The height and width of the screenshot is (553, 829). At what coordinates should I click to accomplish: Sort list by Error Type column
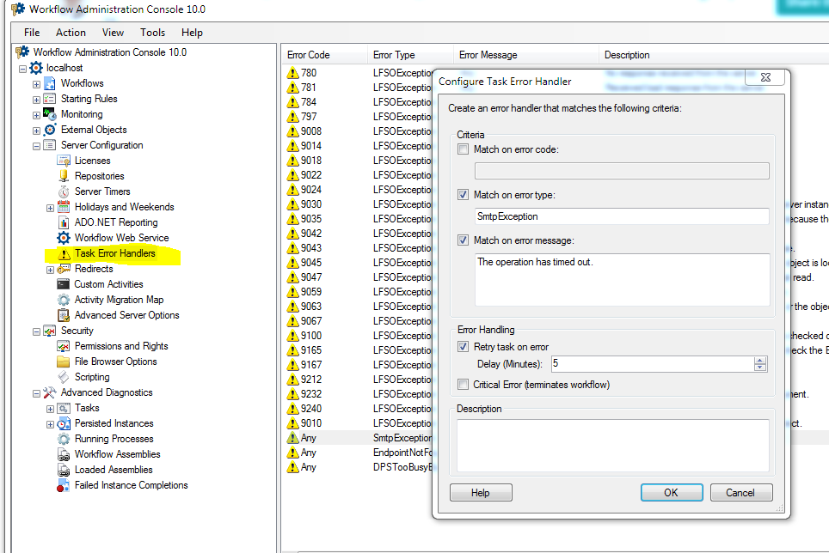click(410, 55)
